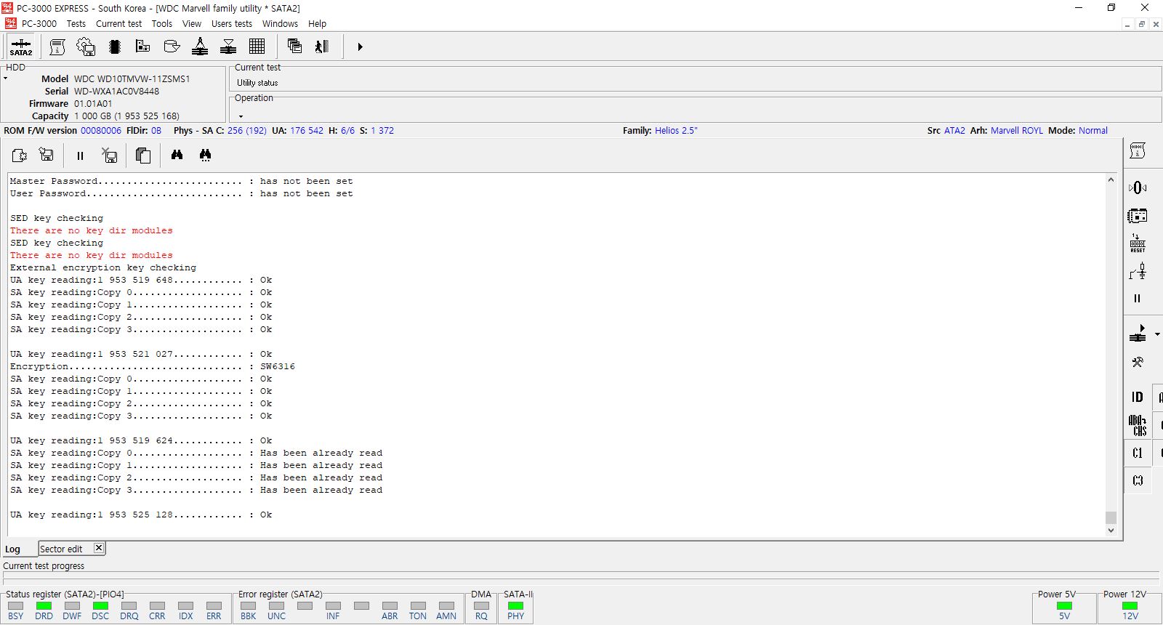Toggle the ID button in right panel
Image resolution: width=1163 pixels, height=625 pixels.
click(x=1137, y=397)
